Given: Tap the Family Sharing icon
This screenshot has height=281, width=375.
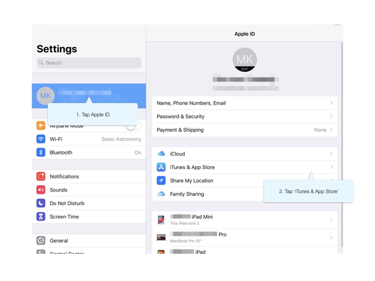Looking at the screenshot, I should (x=161, y=194).
